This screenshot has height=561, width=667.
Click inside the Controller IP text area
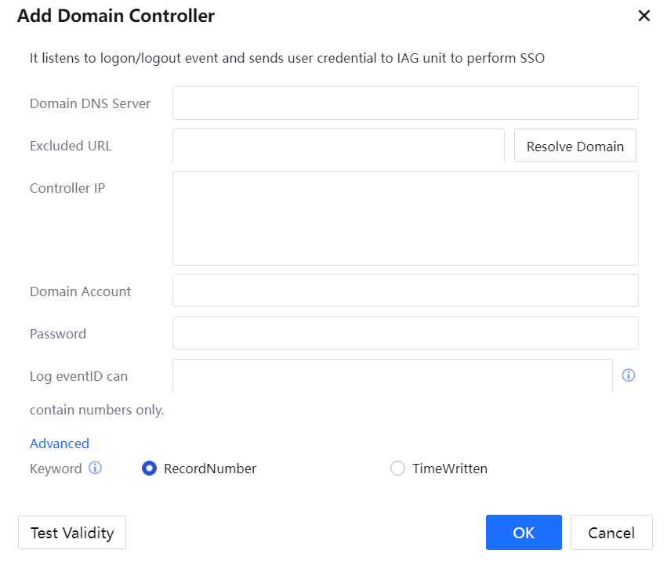pyautogui.click(x=405, y=218)
